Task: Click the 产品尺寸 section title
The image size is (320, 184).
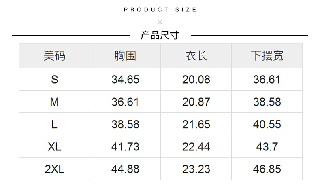Action: pos(160,35)
